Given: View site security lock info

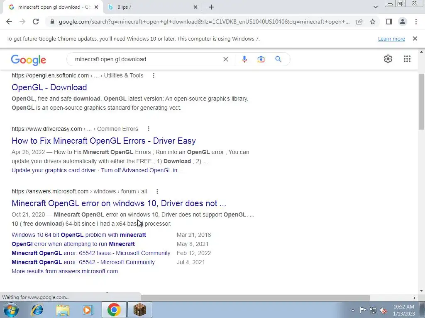Looking at the screenshot, I should [52, 22].
